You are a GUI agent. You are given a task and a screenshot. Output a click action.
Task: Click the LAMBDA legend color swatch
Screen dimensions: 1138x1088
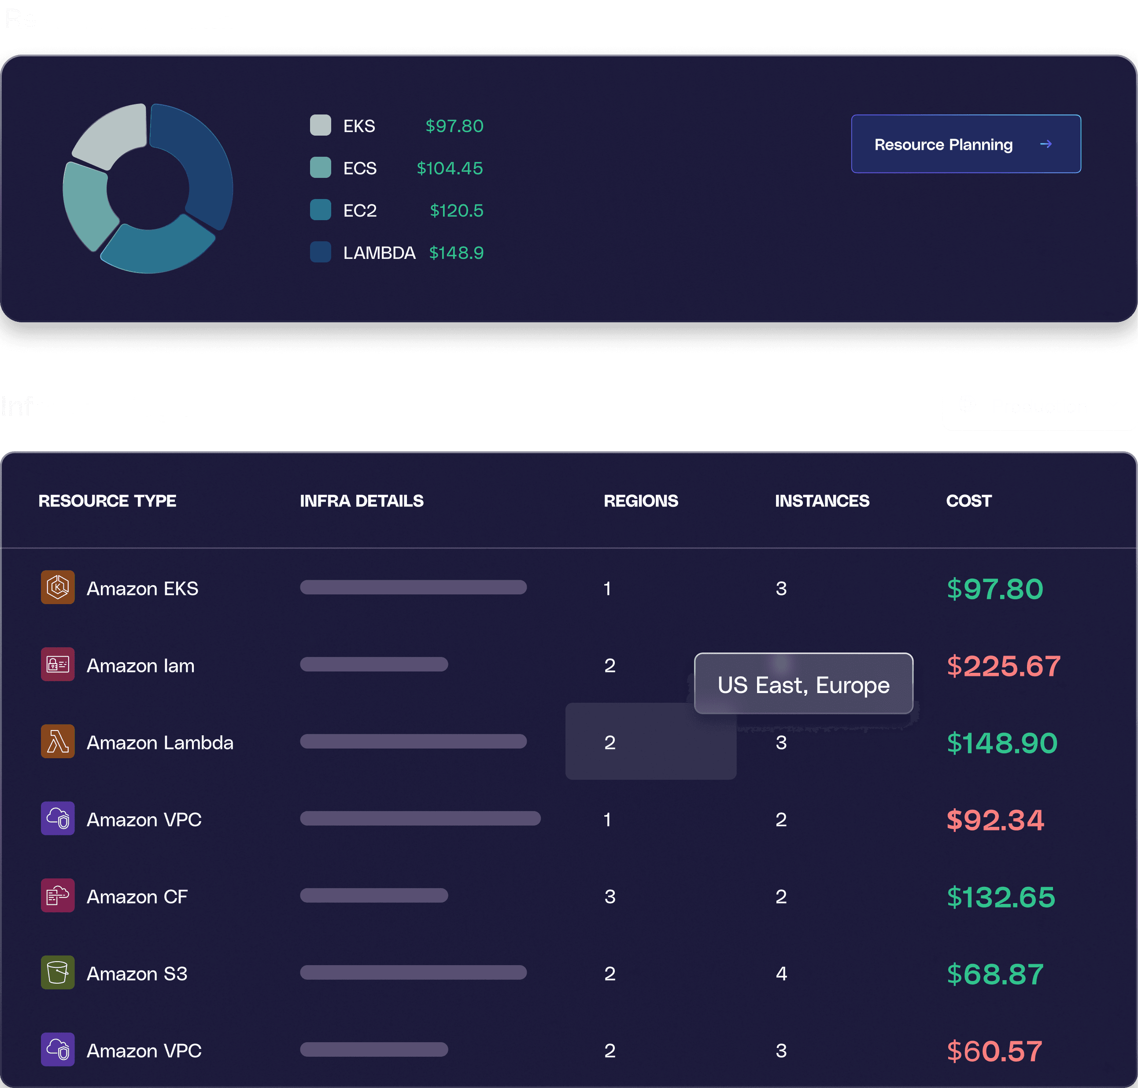pos(320,252)
